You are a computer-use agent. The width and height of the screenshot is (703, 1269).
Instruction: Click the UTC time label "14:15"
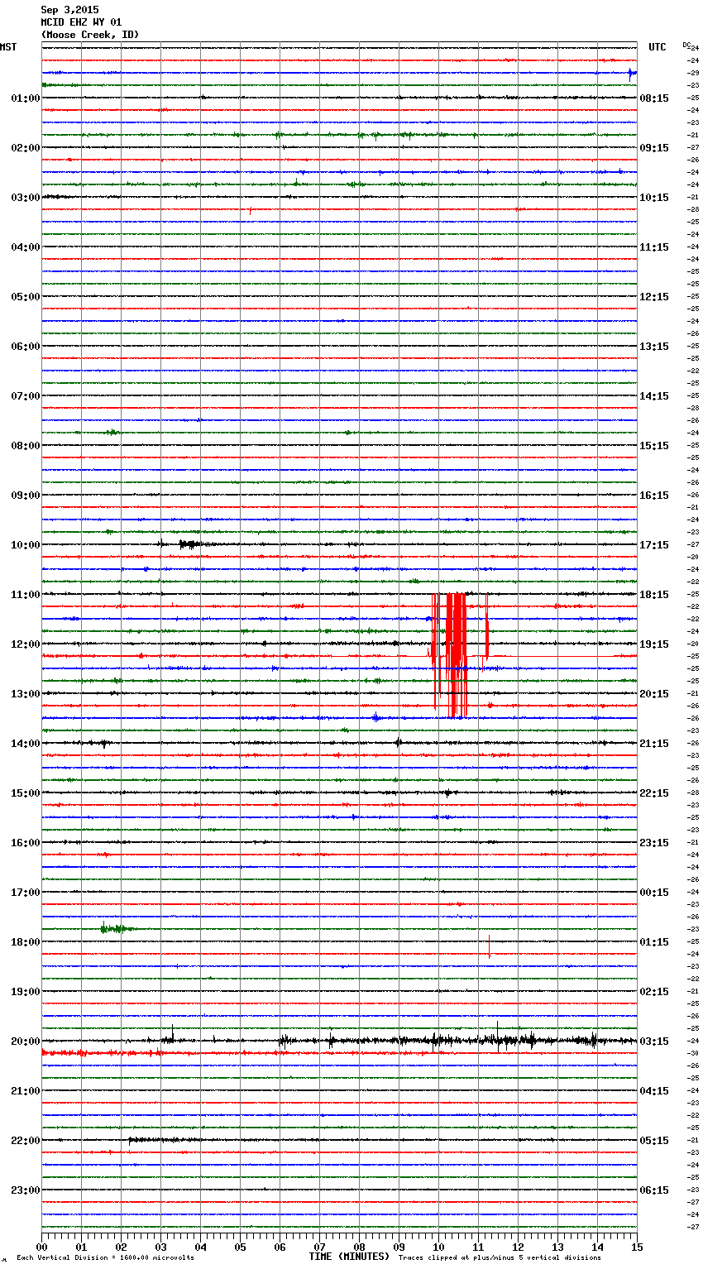pyautogui.click(x=654, y=396)
